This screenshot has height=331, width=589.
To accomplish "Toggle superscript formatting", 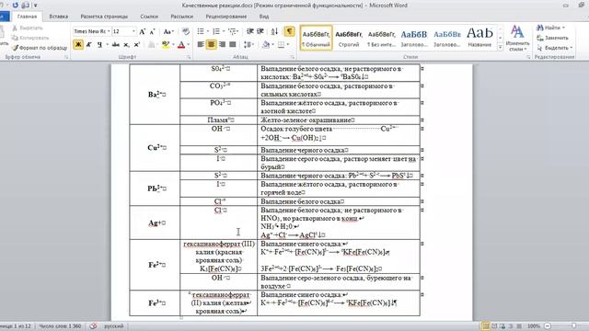I will click(x=137, y=45).
